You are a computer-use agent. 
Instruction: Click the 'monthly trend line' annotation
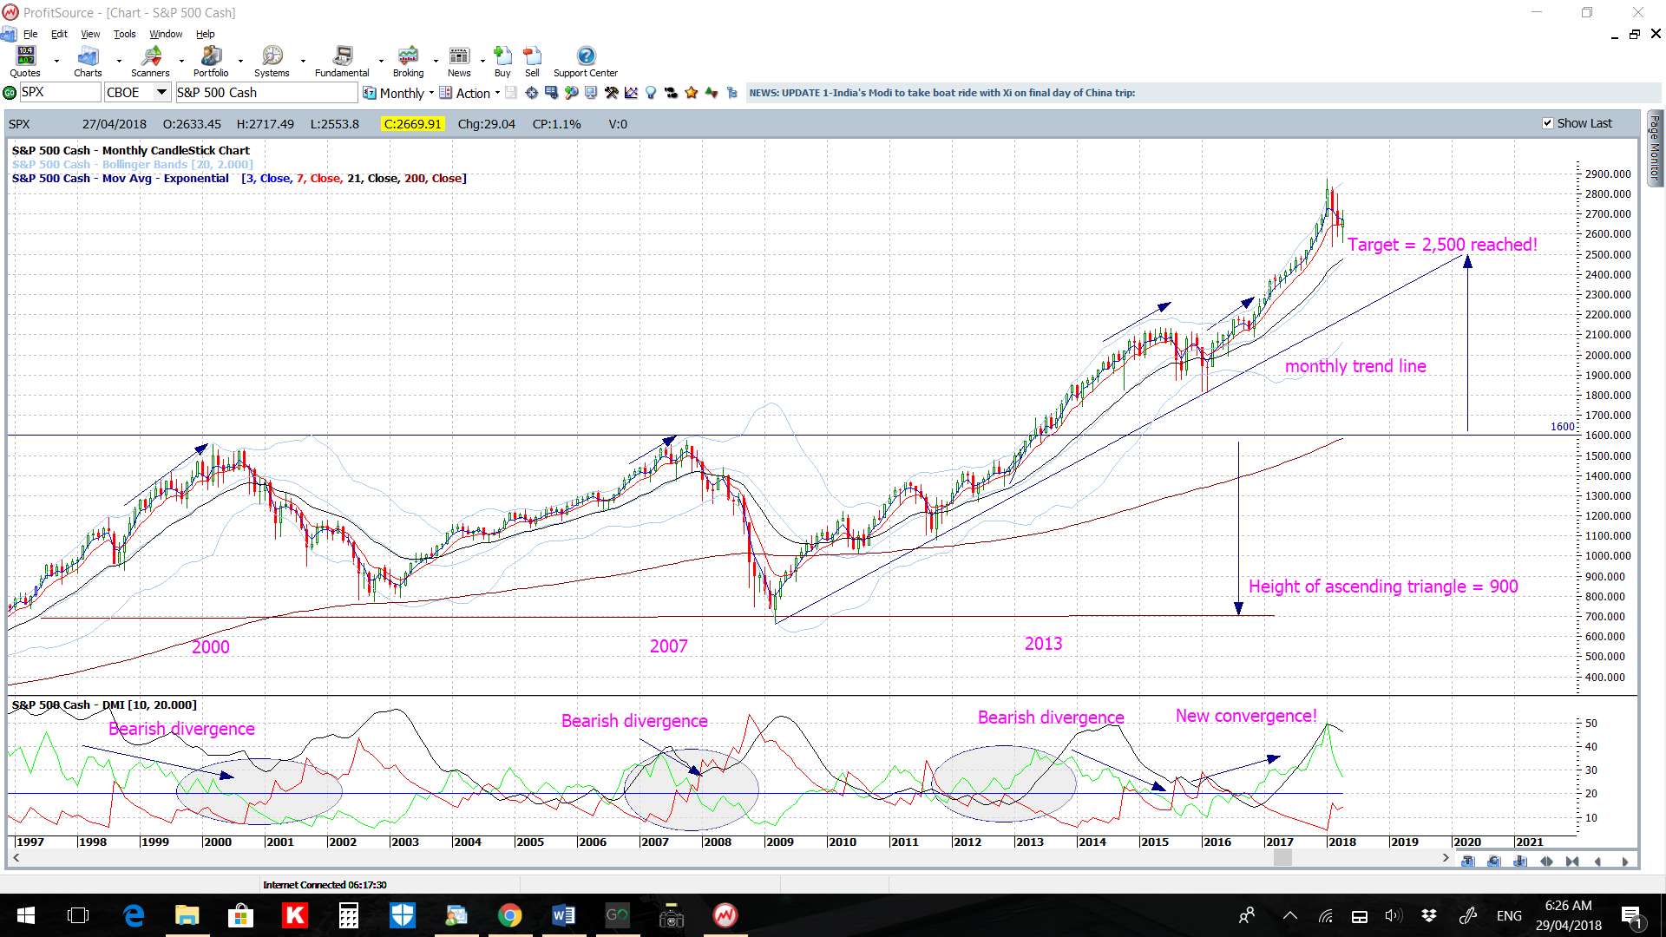point(1355,366)
